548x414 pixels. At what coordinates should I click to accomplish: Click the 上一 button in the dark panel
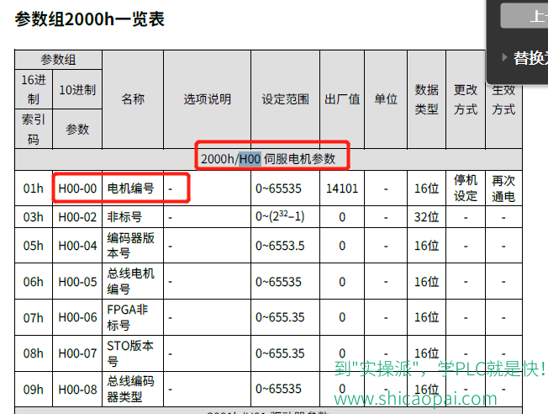coord(524,16)
